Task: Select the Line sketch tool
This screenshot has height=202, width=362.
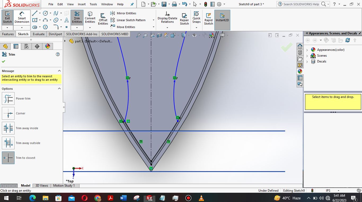Action: [x=35, y=13]
